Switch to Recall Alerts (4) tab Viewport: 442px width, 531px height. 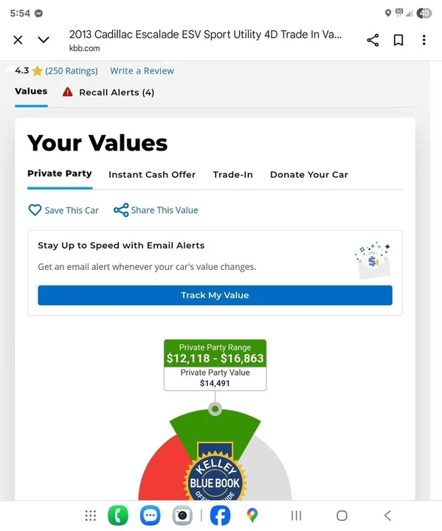point(108,92)
